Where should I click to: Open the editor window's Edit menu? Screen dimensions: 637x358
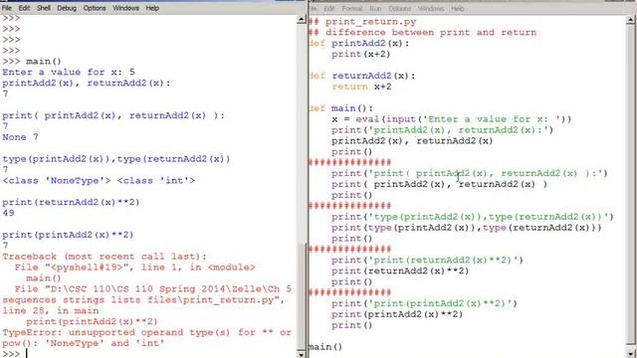[x=329, y=8]
